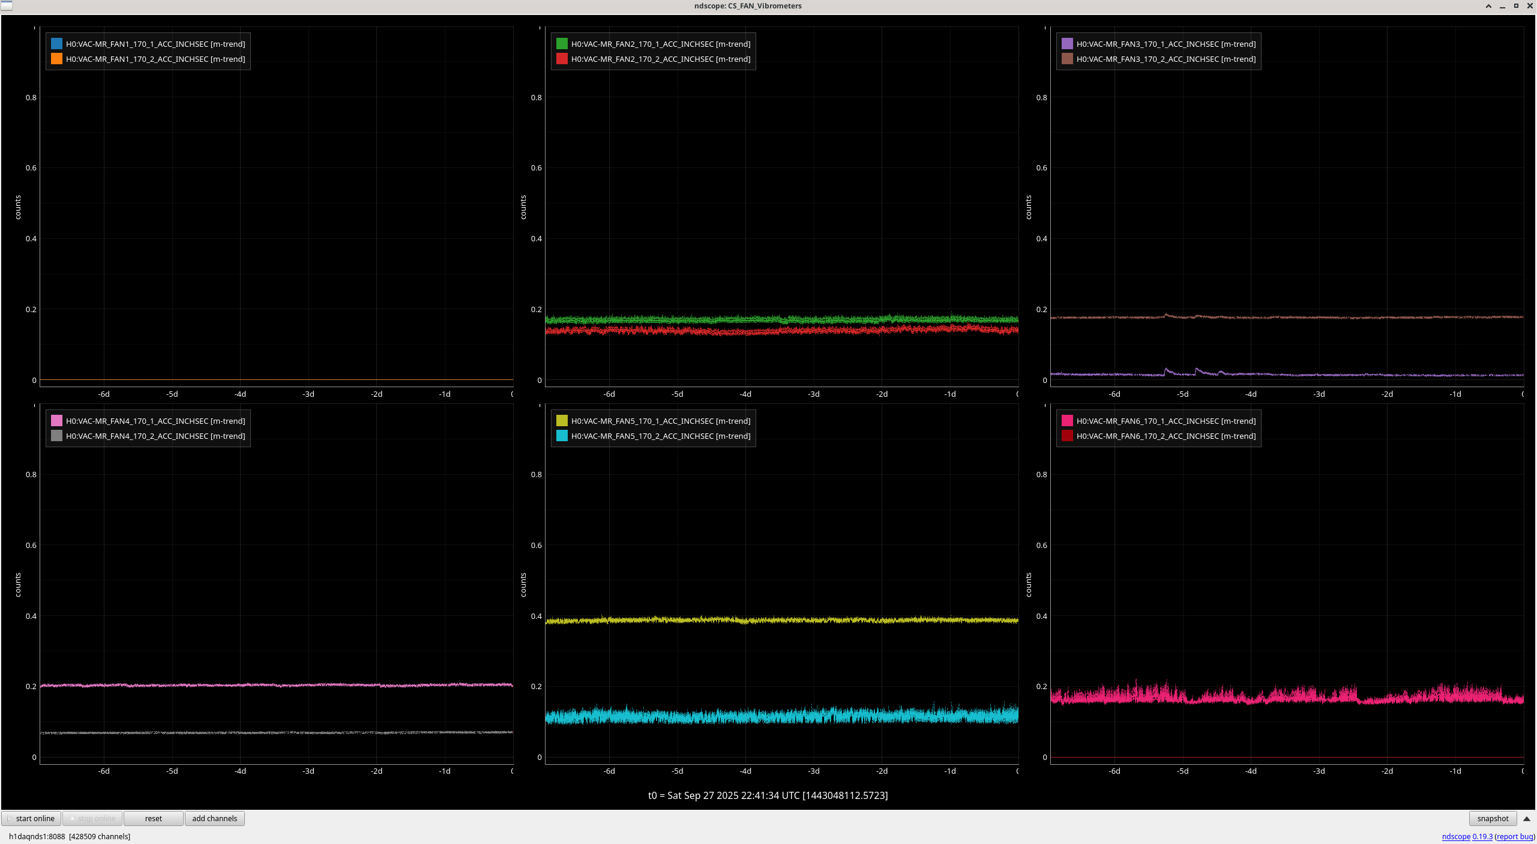Open the report bug link
This screenshot has height=844, width=1537.
coord(1514,836)
